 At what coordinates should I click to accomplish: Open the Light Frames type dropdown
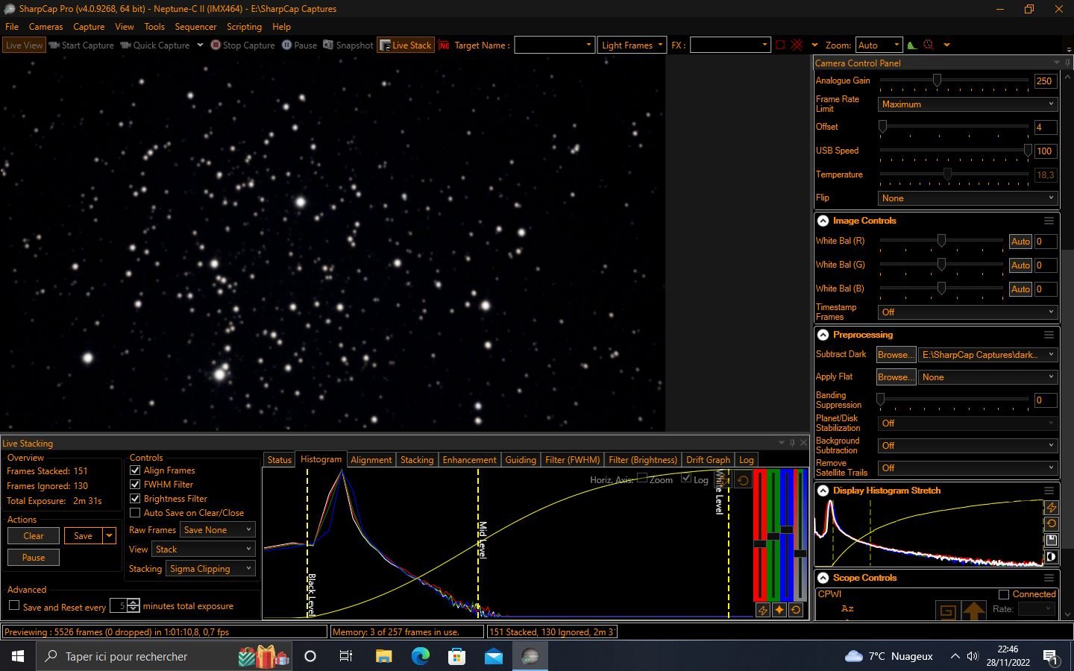click(x=631, y=45)
